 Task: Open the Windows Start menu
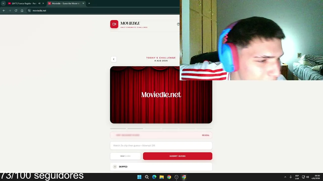pyautogui.click(x=139, y=177)
